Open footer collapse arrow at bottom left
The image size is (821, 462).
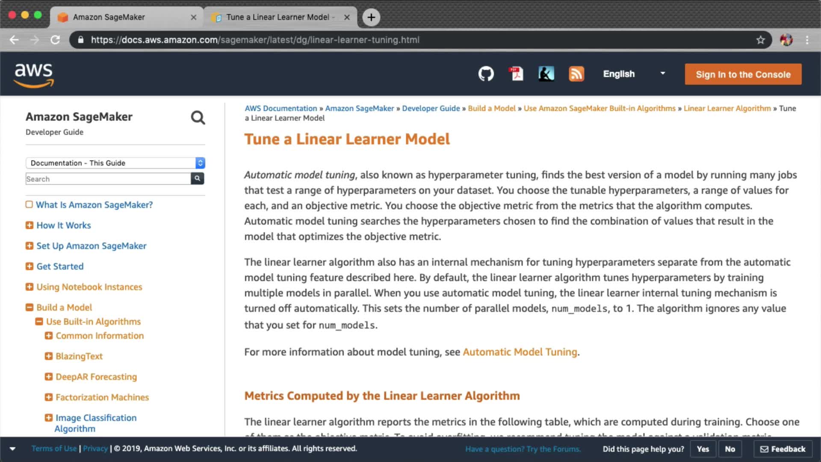click(x=12, y=449)
